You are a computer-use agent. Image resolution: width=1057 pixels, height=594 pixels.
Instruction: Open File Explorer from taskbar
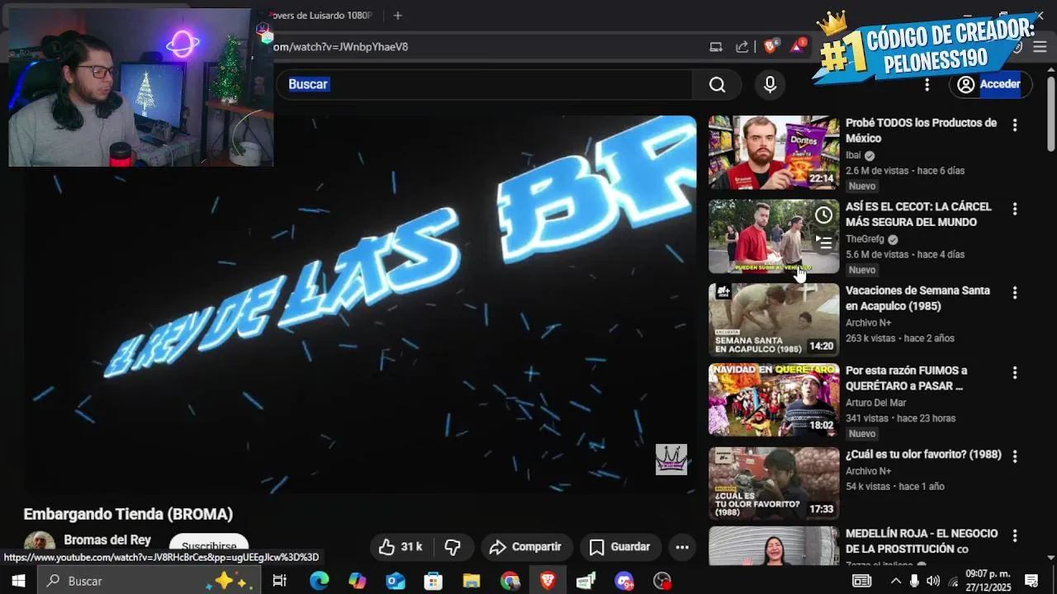point(472,581)
